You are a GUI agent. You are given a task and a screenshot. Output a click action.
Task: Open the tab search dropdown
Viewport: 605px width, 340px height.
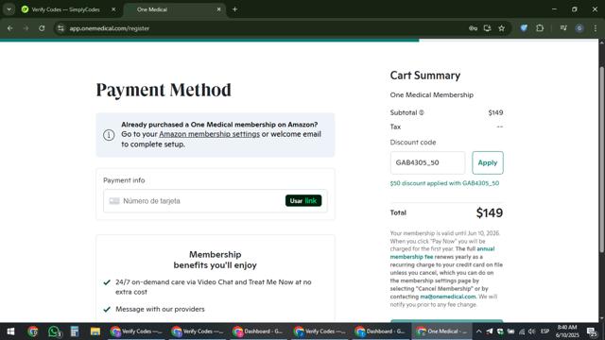click(x=9, y=9)
